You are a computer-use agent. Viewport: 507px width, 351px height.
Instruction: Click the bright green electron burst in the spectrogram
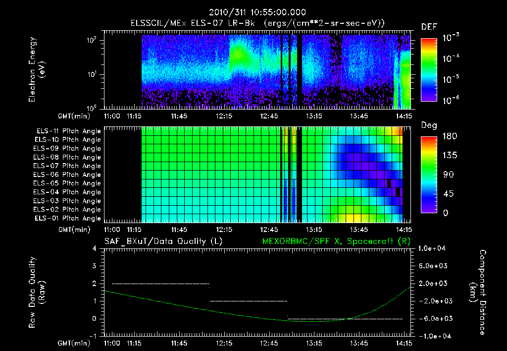tap(238, 54)
